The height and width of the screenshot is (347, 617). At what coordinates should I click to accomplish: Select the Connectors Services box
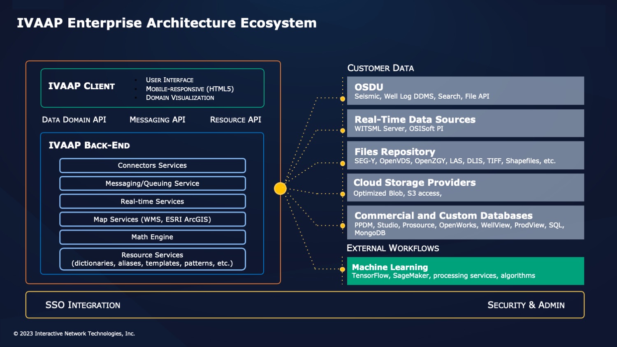153,165
